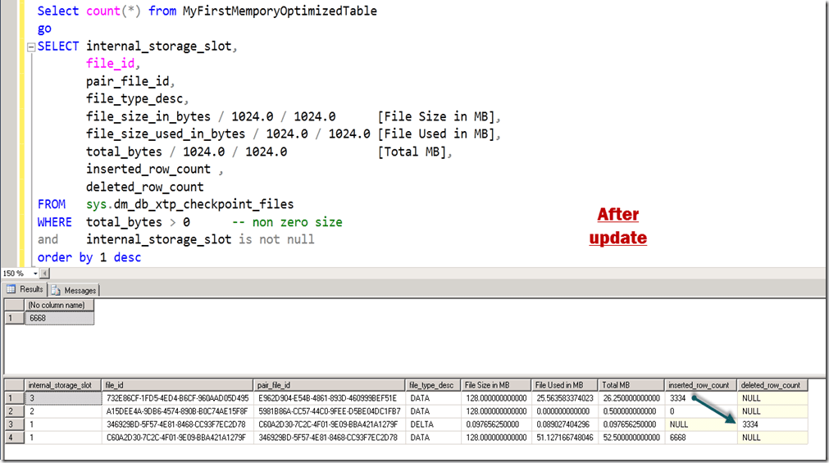Select the deleted_row_count cell showing 3334
The width and height of the screenshot is (829, 463).
(772, 424)
